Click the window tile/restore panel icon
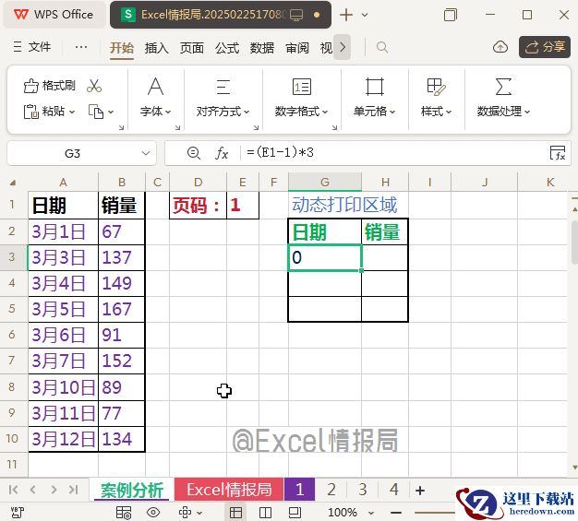The height and width of the screenshot is (521, 578). click(451, 15)
